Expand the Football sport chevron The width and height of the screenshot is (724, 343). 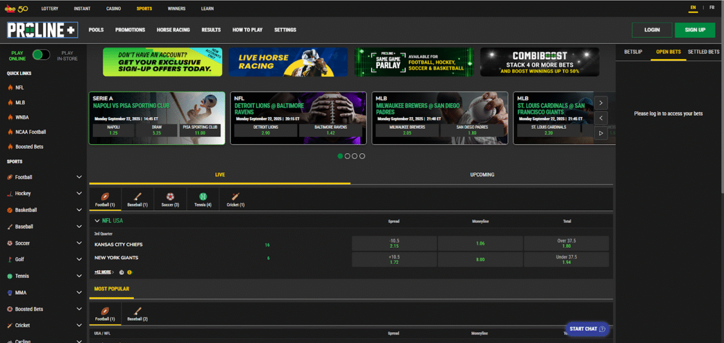79,177
